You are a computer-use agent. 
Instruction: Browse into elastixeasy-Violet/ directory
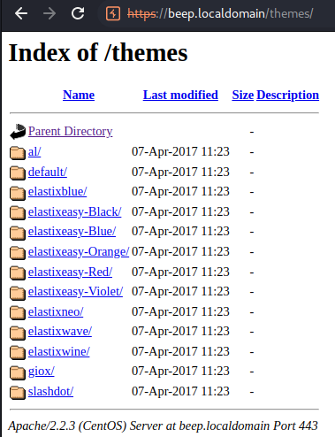[75, 292]
